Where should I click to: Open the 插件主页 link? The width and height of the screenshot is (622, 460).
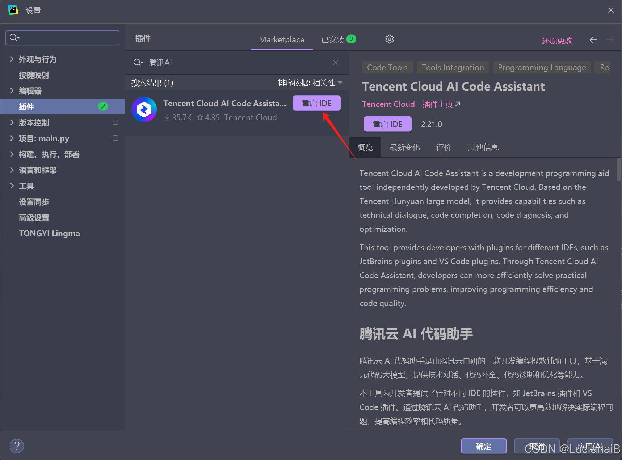(441, 104)
